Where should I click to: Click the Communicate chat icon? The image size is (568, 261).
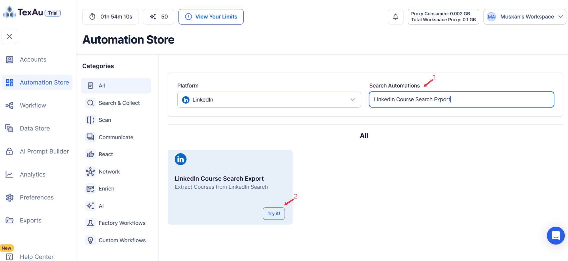(x=90, y=137)
